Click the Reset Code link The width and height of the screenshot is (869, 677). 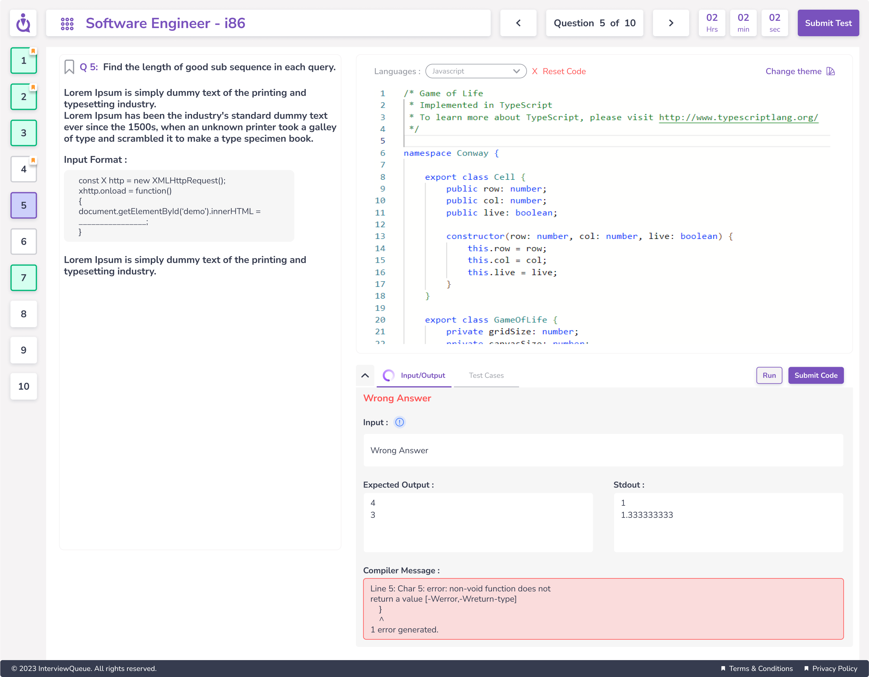coord(564,71)
